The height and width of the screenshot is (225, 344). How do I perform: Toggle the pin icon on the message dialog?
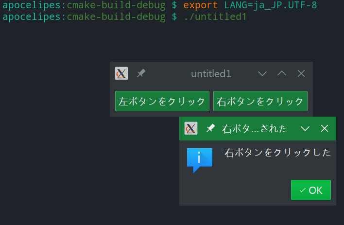[210, 128]
